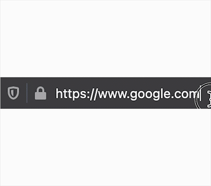Click on the word "google" in the URL
211x186 pixels.
pos(150,94)
